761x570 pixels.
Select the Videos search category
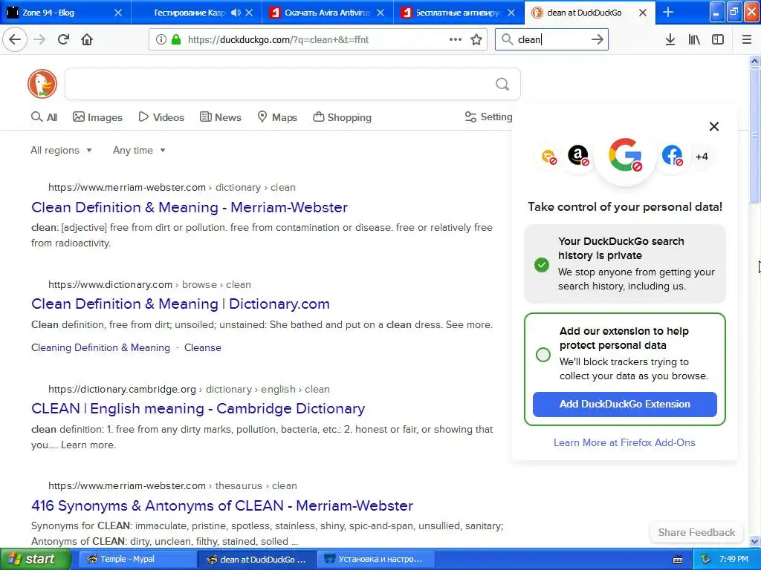(x=161, y=117)
